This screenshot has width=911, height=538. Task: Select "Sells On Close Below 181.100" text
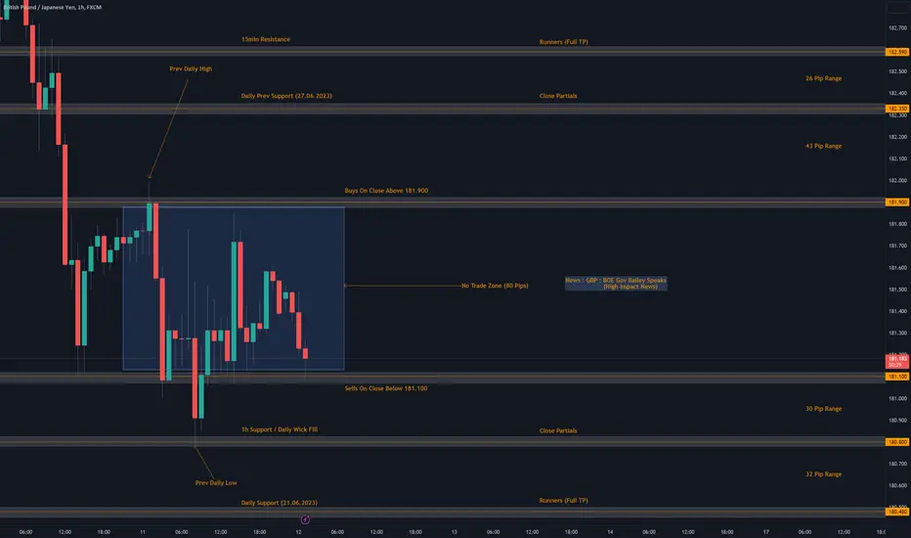pos(386,388)
